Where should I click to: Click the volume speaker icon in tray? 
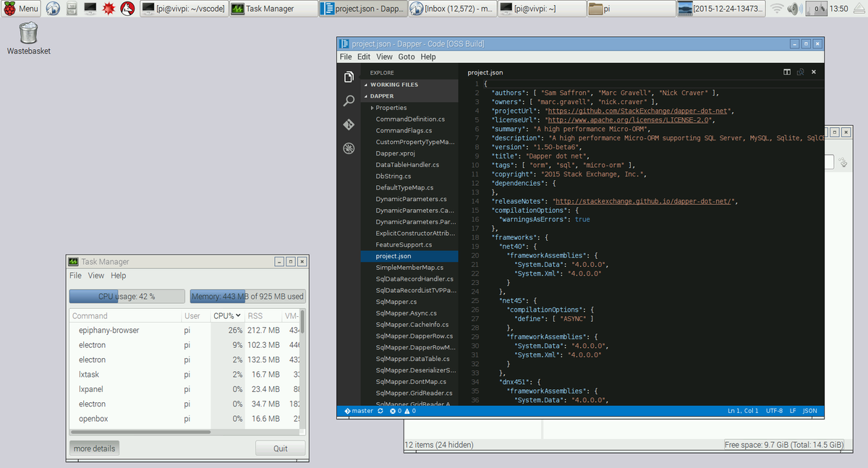tap(794, 9)
